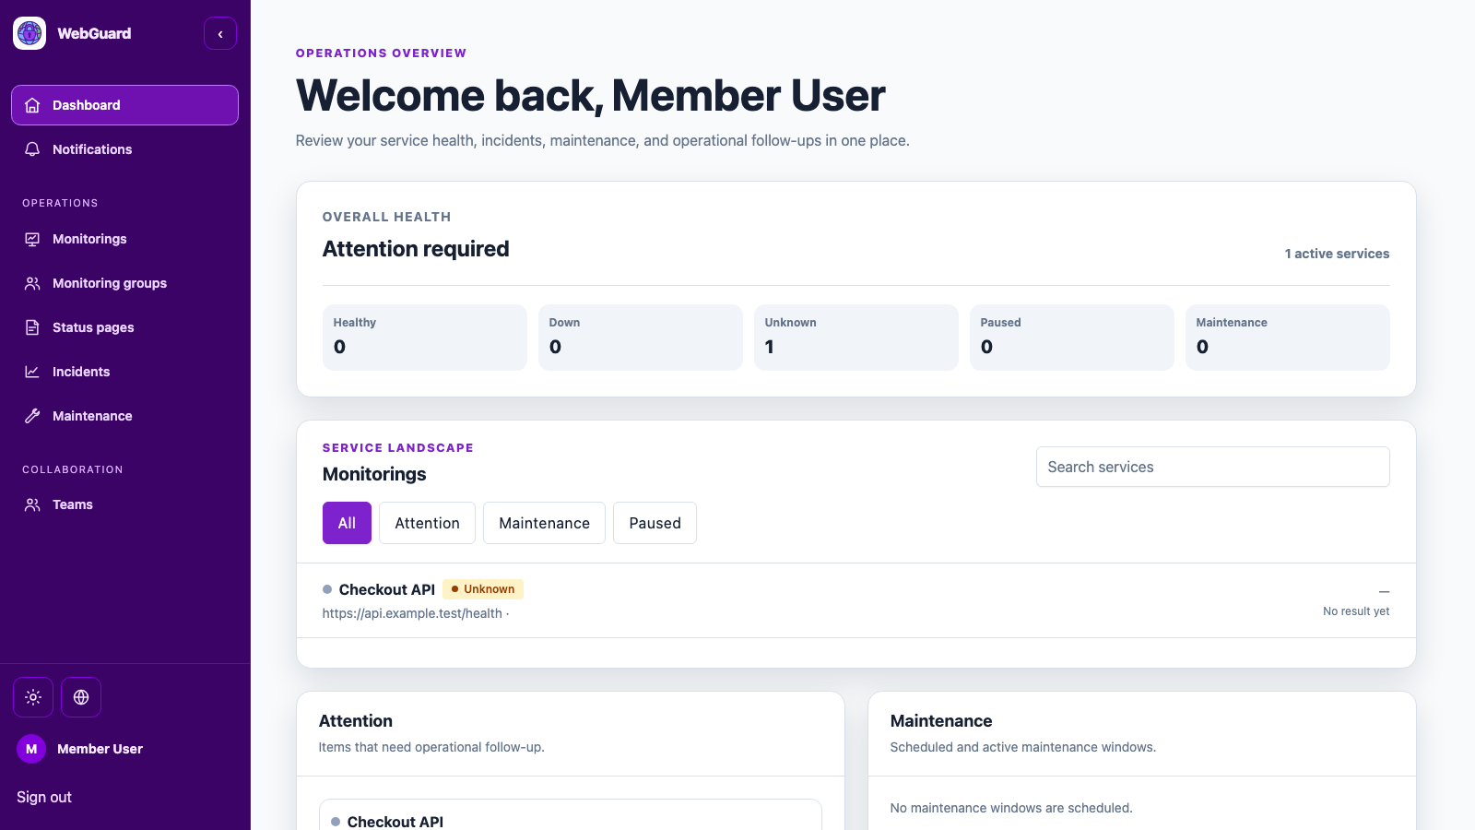The image size is (1475, 830).
Task: Click the Paused count card
Action: (x=1072, y=338)
